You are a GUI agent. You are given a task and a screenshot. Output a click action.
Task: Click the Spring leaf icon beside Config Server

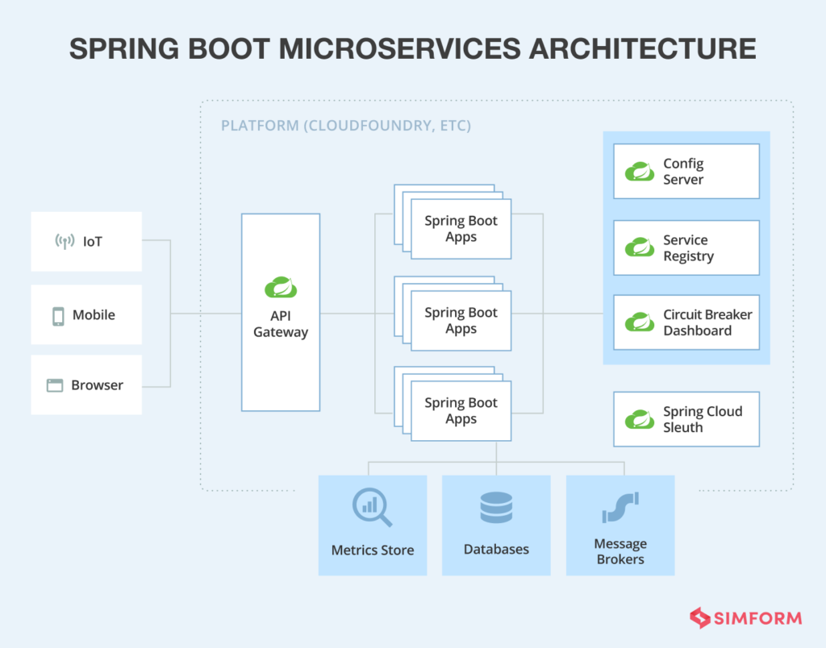(640, 171)
